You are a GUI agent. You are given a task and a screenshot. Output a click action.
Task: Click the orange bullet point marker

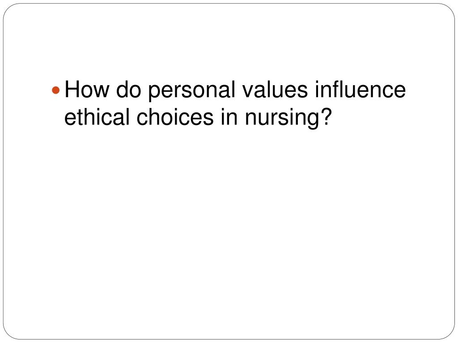(55, 90)
